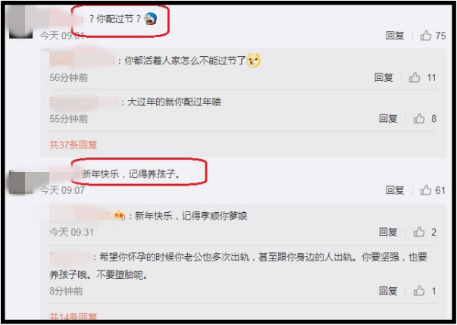
Task: Open blurred username before 大过年的就你配过年喽
Action: coord(83,102)
